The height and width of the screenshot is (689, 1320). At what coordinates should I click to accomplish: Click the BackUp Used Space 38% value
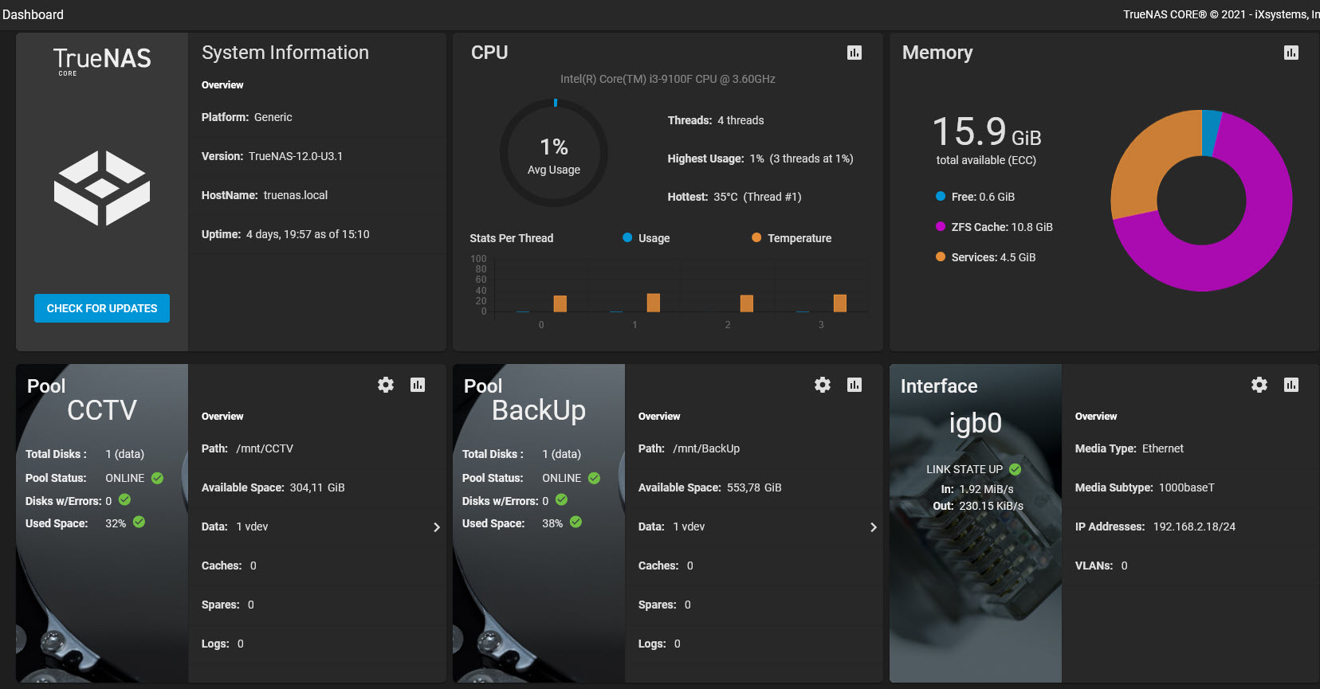[x=552, y=523]
